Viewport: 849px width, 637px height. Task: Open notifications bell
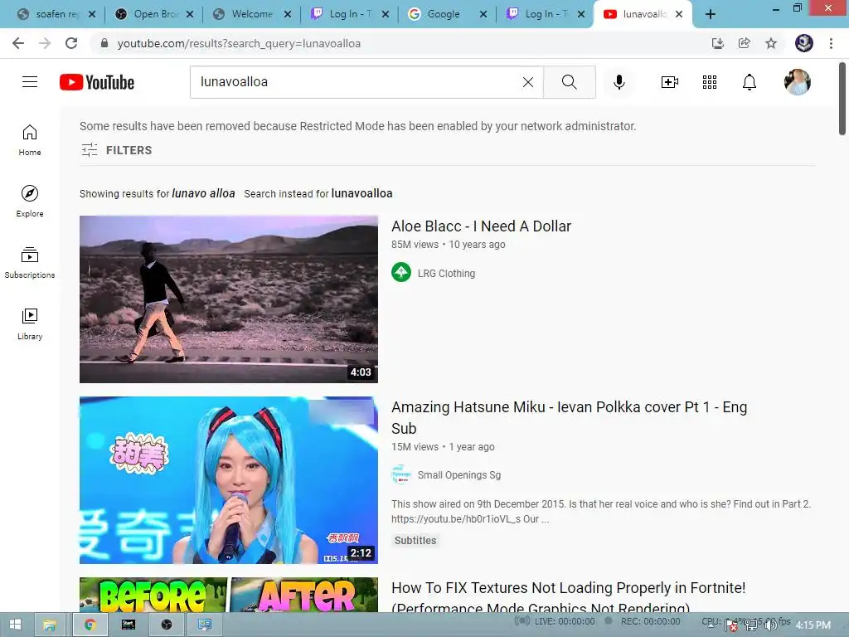[x=750, y=82]
